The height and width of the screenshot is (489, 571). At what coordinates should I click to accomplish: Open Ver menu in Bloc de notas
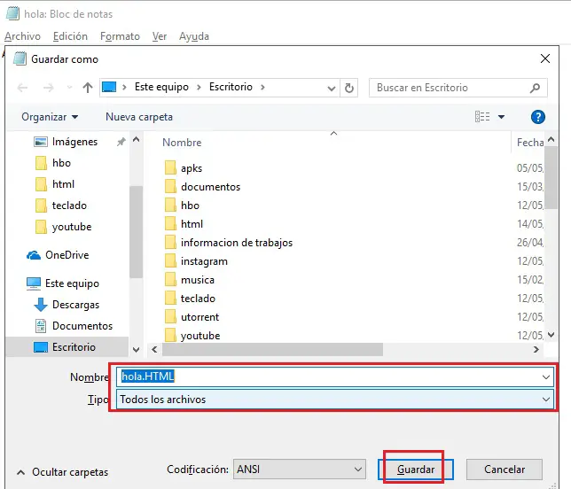point(160,36)
